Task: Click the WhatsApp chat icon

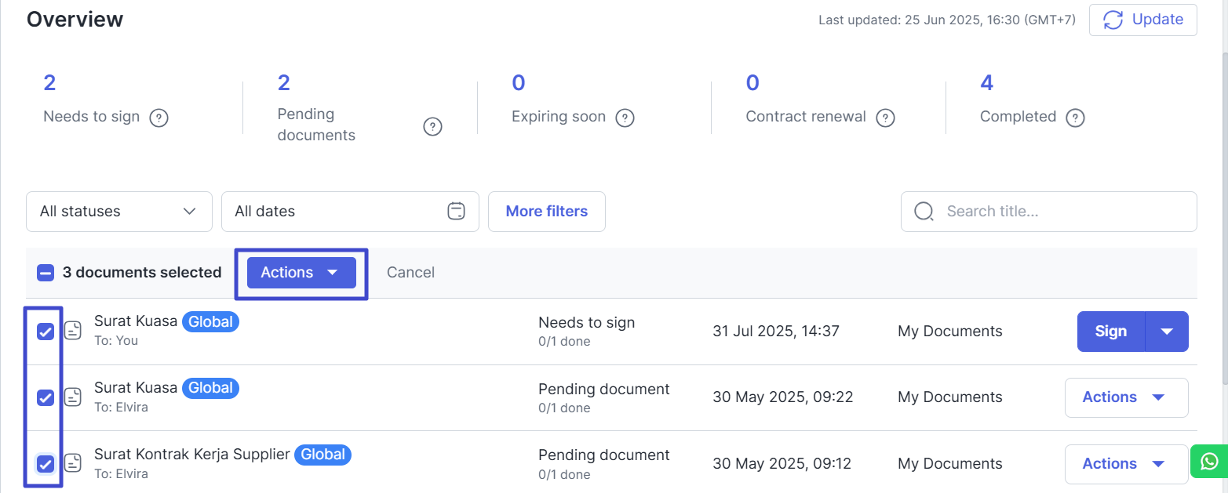Action: [1209, 462]
